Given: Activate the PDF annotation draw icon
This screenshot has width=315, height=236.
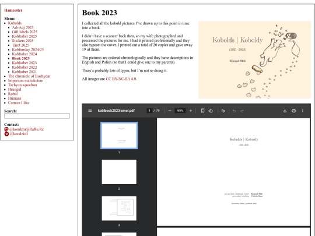Looking at the screenshot, I should pyautogui.click(x=223, y=111).
